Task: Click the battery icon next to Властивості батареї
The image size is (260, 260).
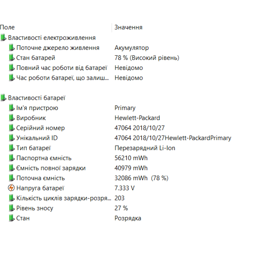Action: click(x=3, y=98)
